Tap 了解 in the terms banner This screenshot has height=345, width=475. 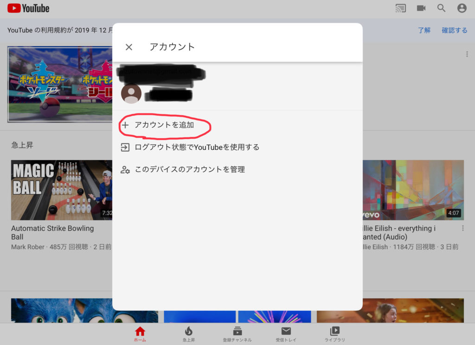424,30
